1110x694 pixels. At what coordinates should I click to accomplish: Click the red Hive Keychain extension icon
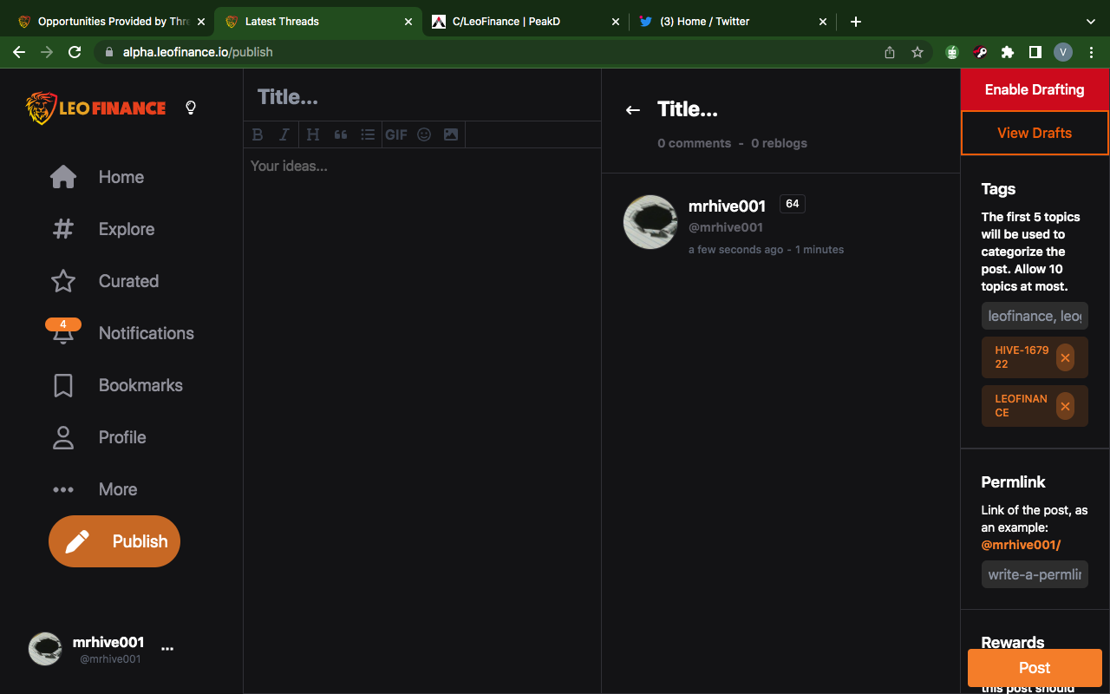click(x=980, y=52)
